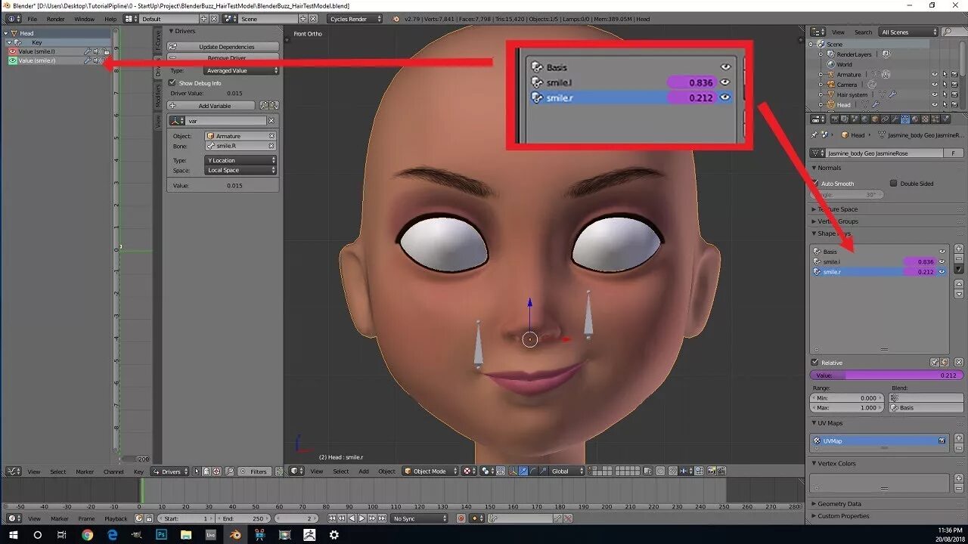The image size is (968, 544).
Task: Open the Render menu
Action: click(x=56, y=19)
